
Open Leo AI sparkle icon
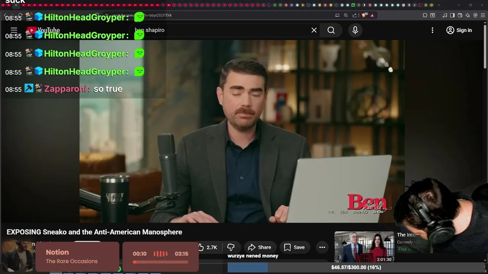468,15
